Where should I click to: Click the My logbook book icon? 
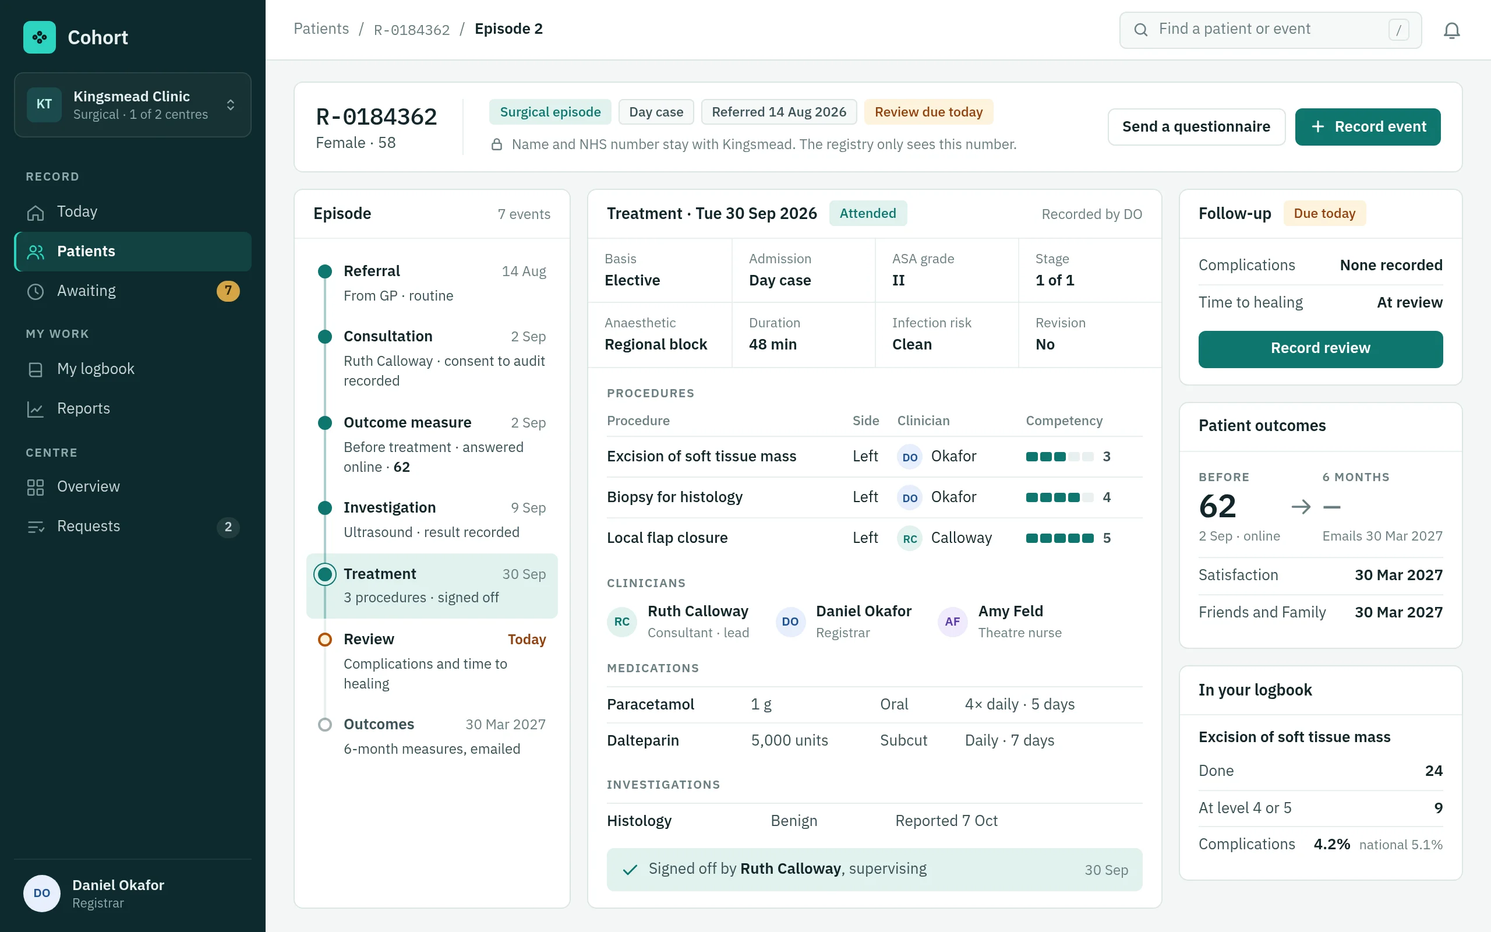(x=36, y=369)
